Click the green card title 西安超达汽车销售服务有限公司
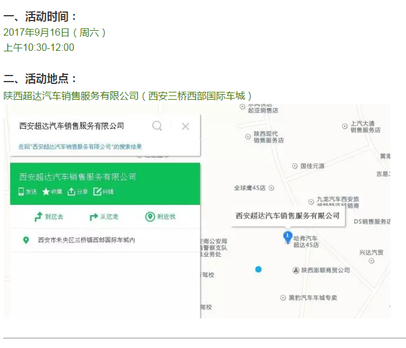 click(x=77, y=177)
